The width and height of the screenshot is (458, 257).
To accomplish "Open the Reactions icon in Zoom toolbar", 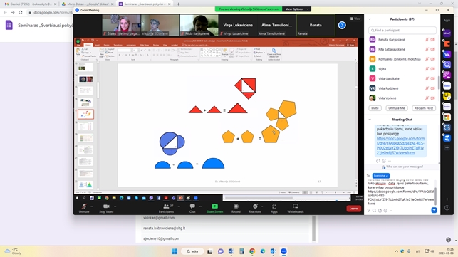I will pyautogui.click(x=255, y=206).
